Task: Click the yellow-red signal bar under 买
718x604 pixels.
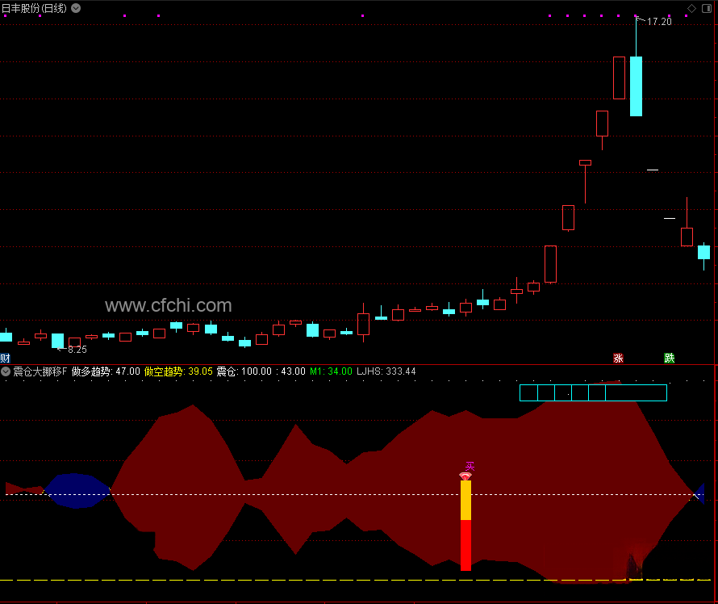Action: click(x=465, y=525)
